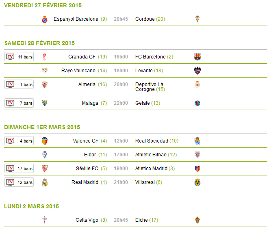Open the 1 bars TV button for Almeria

(x=19, y=84)
